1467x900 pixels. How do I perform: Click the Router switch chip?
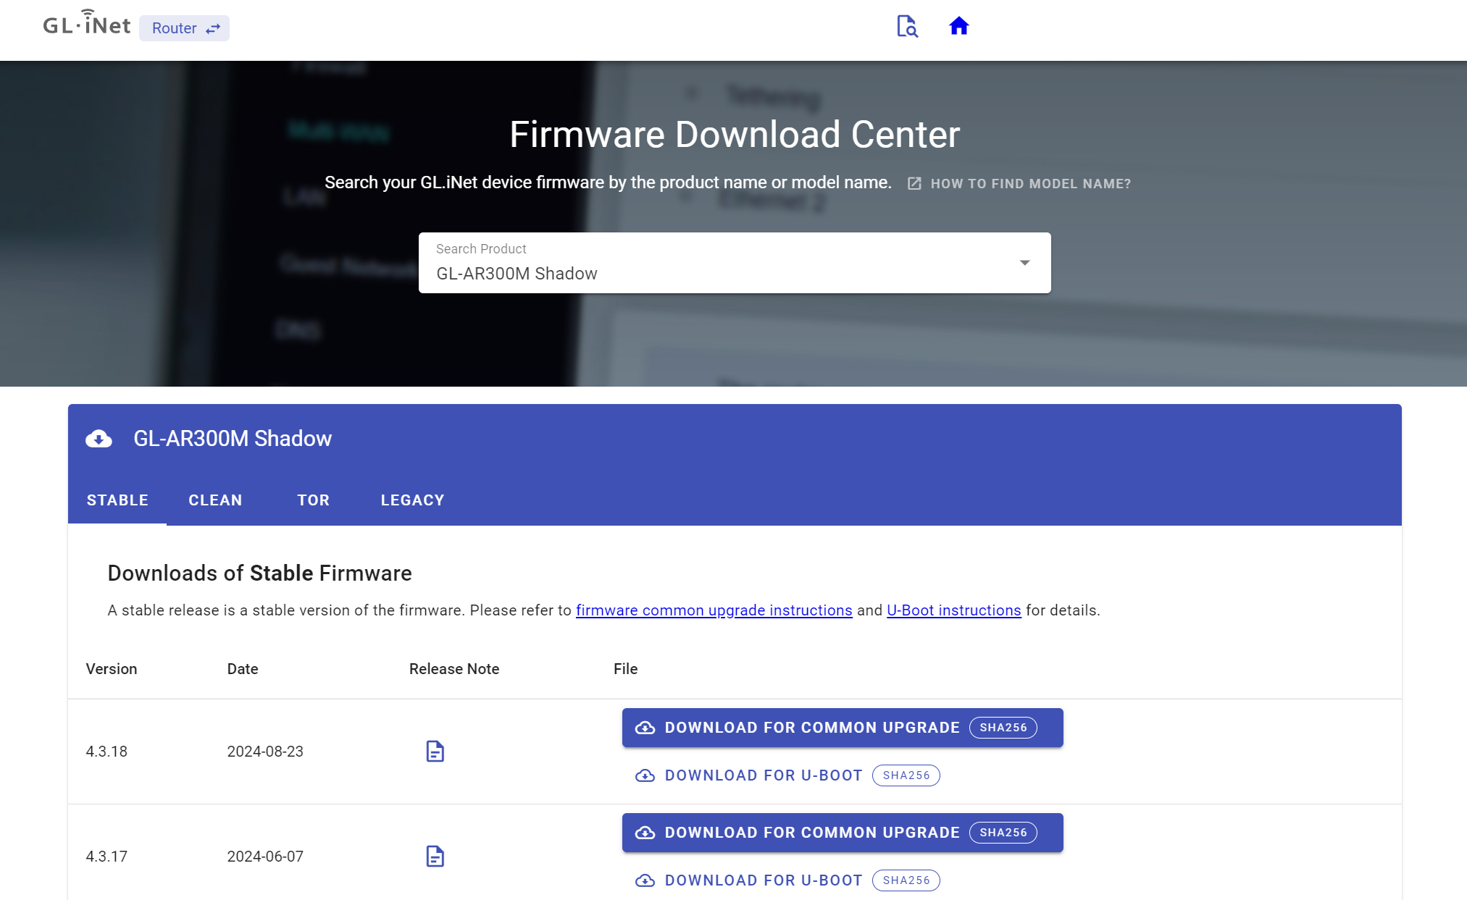[184, 28]
